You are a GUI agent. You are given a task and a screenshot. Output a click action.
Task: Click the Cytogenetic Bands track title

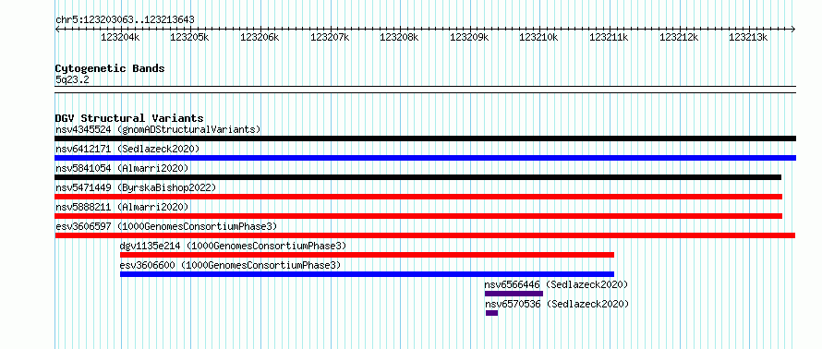(110, 68)
